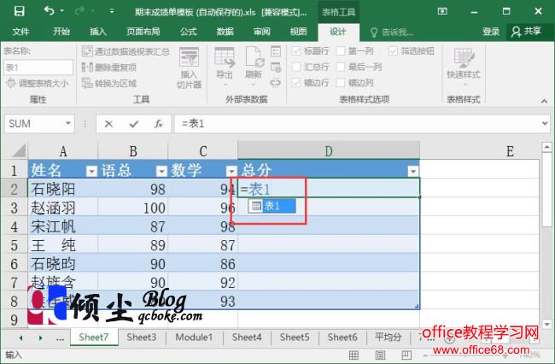
Task: Open the Undo history dropdown arrow
Action: tap(62, 11)
